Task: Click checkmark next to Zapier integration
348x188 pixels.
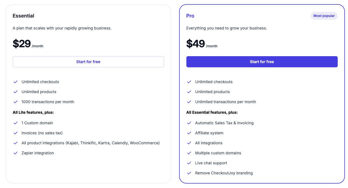Action: 16,153
